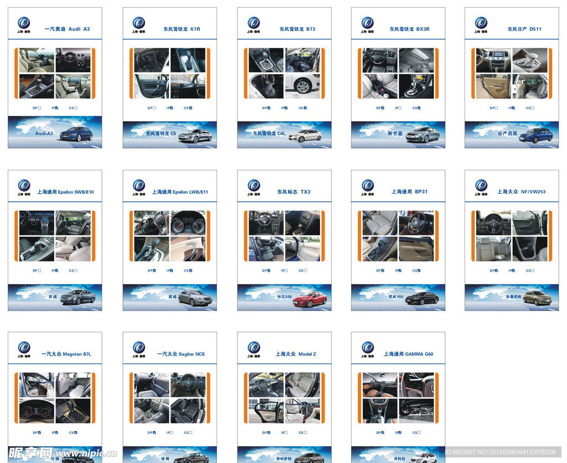Click the logo on the Epsilon LWB/E11 card
The width and height of the screenshot is (567, 463).
[x=139, y=188]
